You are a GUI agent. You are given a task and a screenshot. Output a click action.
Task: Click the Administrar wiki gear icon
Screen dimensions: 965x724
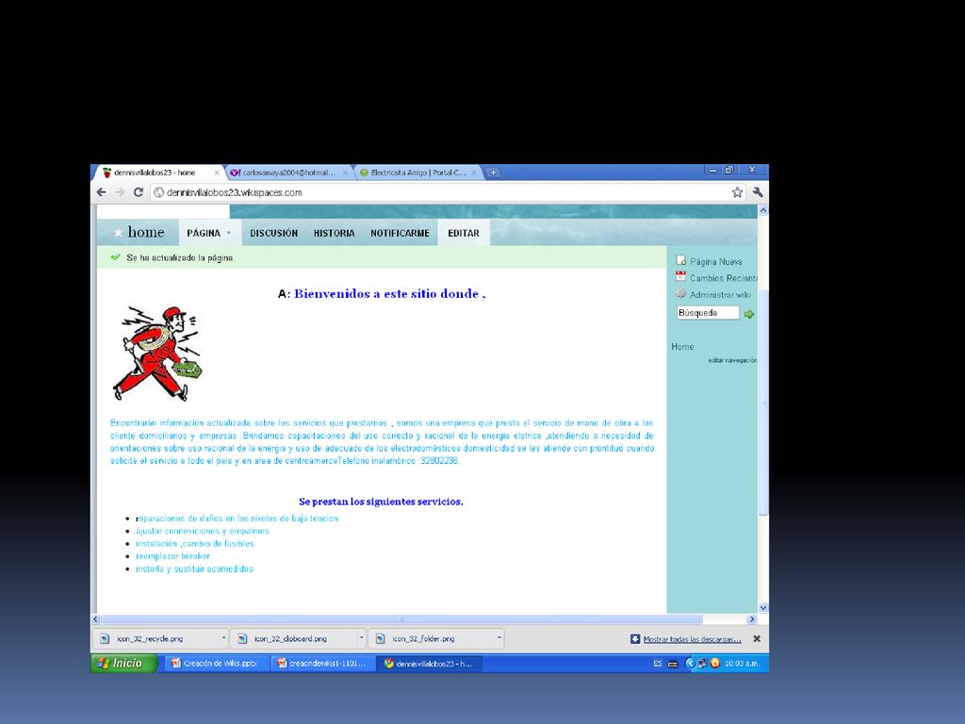680,294
